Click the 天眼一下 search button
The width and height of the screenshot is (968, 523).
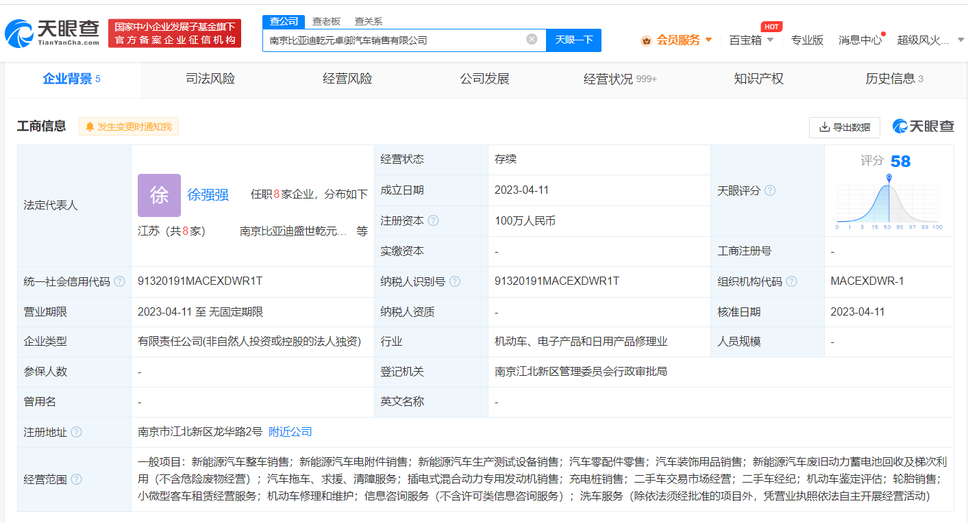pos(573,40)
